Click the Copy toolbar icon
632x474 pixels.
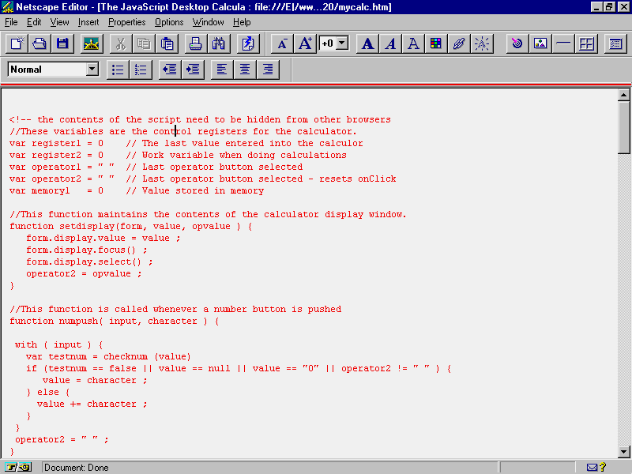[x=144, y=43]
